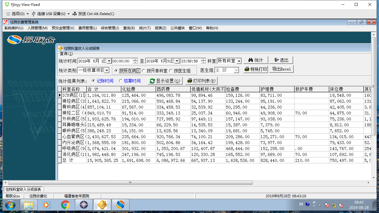Open the 医生组 dropdown
379x213 pixels.
point(236,70)
